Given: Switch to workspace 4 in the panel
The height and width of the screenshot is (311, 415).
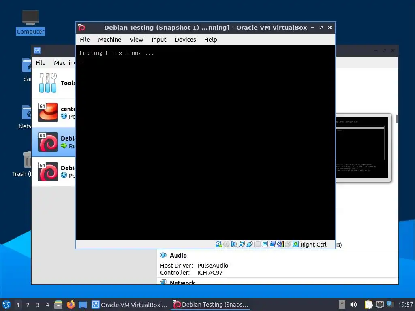Looking at the screenshot, I should tap(47, 305).
